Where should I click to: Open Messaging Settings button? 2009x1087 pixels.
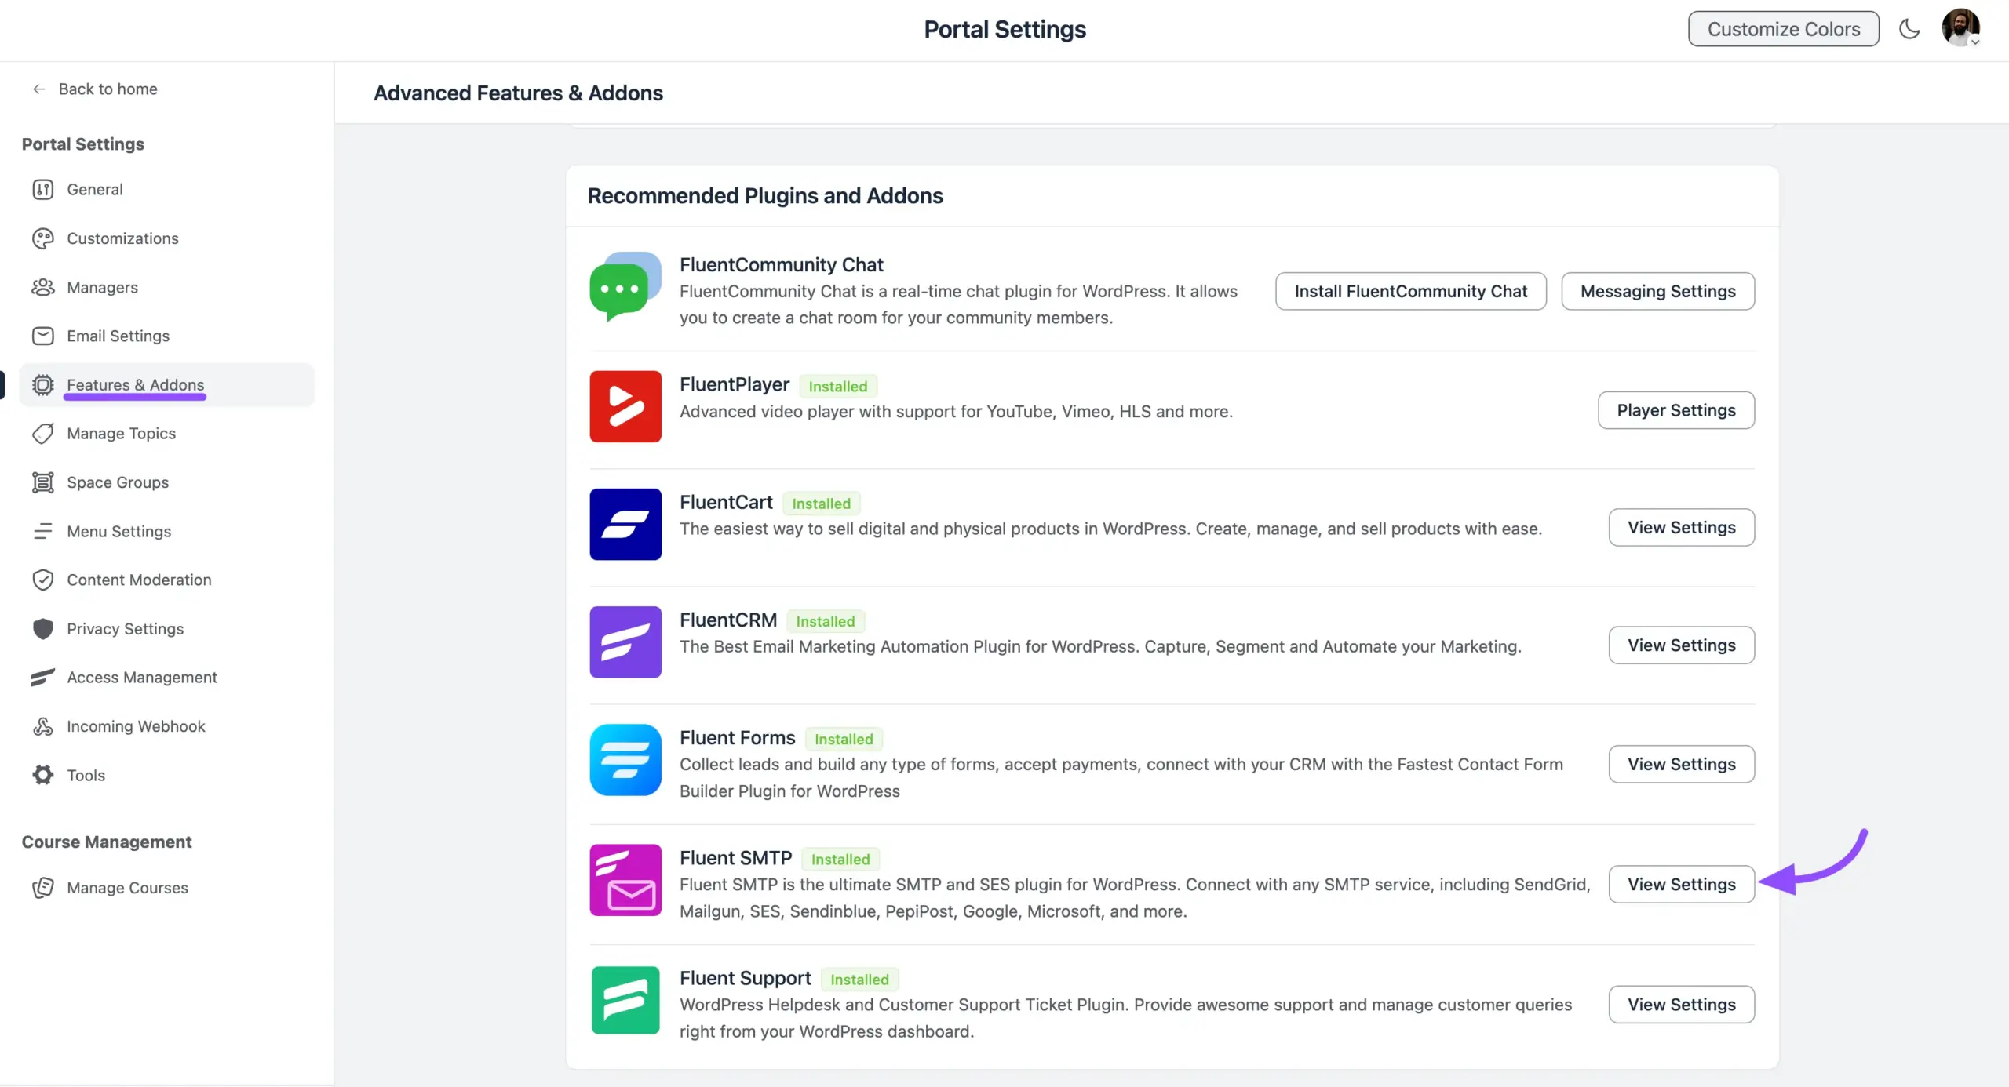point(1657,291)
